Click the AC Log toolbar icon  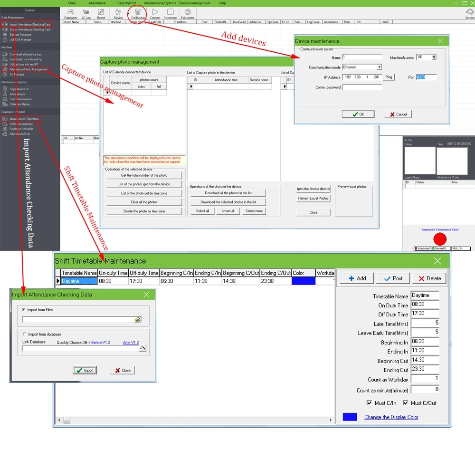86,12
